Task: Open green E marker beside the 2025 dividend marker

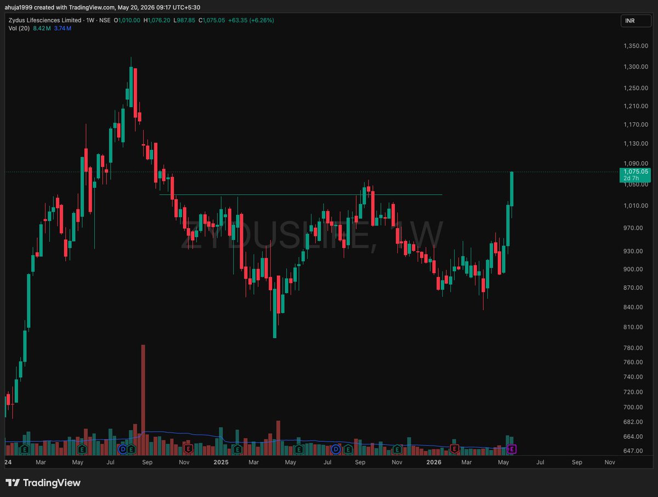Action: [x=348, y=449]
